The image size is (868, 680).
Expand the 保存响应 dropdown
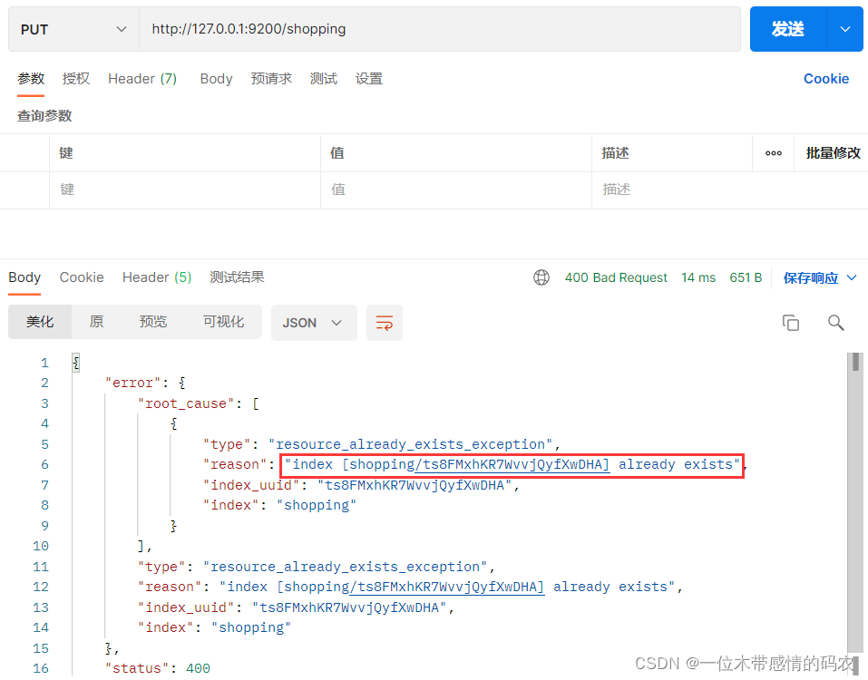(851, 277)
